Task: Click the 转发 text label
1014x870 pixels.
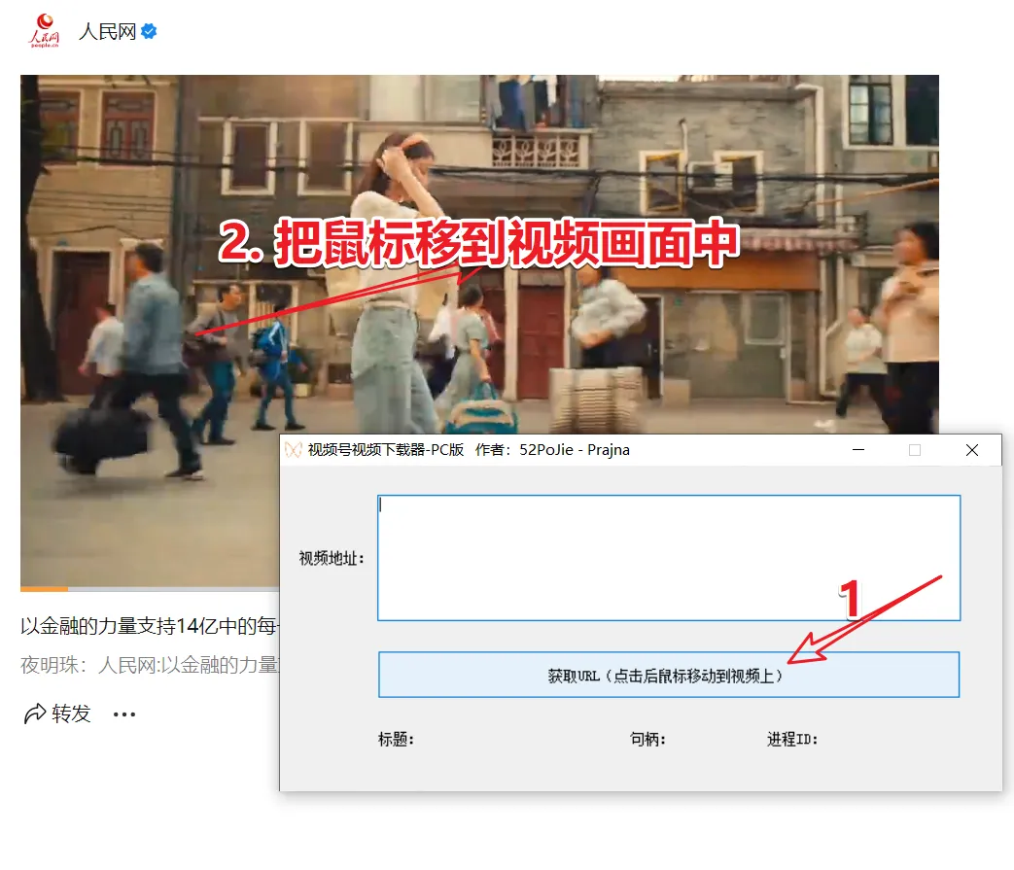Action: [71, 713]
